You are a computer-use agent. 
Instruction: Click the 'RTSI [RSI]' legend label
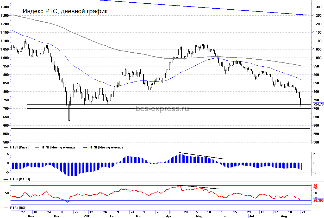[18, 208]
